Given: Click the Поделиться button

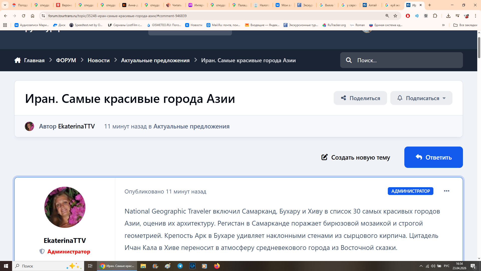Looking at the screenshot, I should pyautogui.click(x=360, y=98).
